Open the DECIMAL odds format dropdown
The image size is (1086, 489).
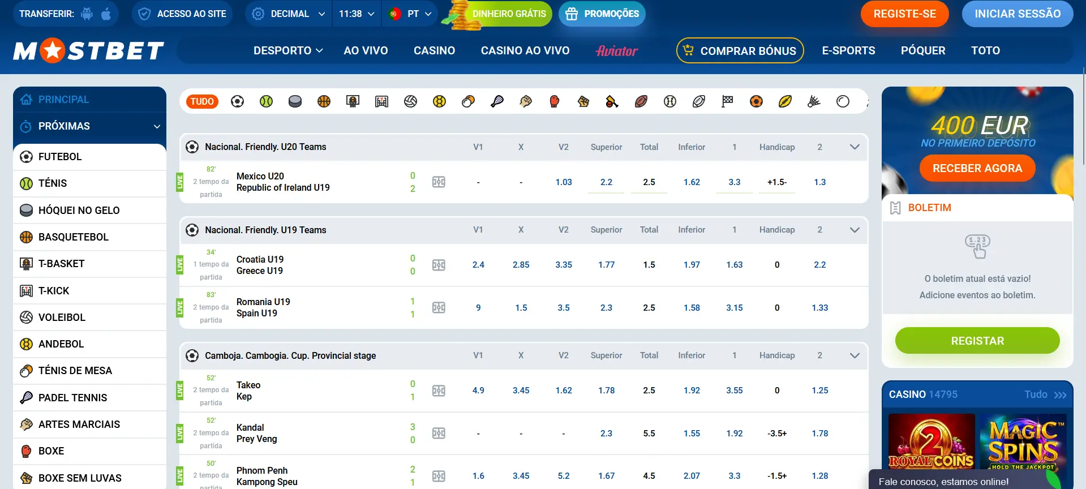coord(289,14)
